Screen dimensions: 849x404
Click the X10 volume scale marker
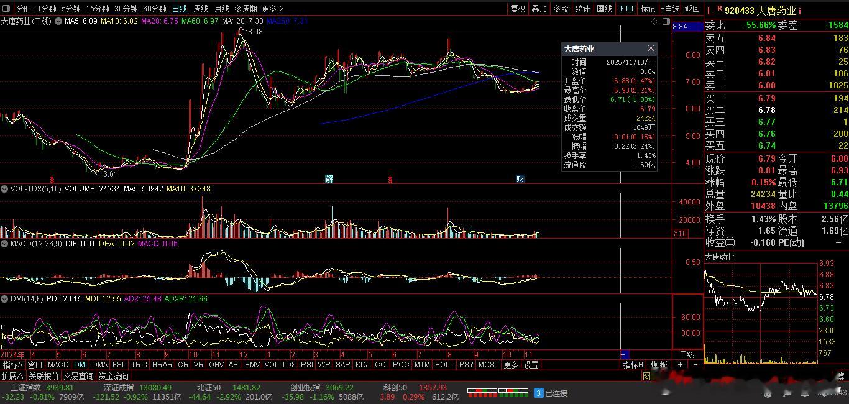(x=680, y=234)
